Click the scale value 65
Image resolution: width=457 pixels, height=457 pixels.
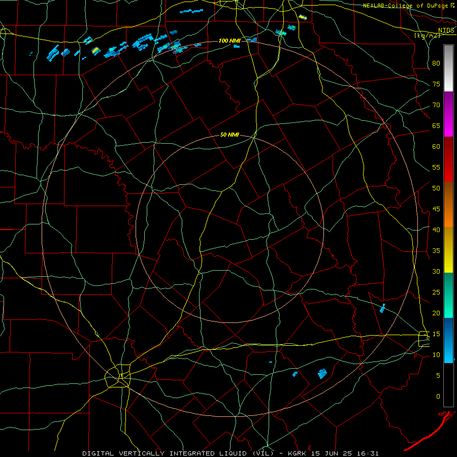coord(436,125)
